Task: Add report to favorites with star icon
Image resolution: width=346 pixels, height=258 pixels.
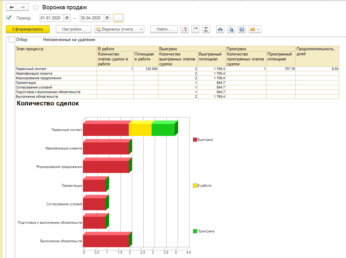Action: 36,7
